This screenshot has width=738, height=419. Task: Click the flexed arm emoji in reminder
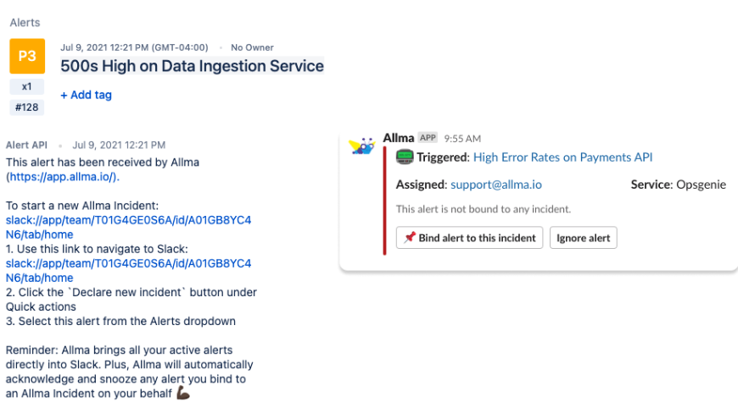point(183,393)
